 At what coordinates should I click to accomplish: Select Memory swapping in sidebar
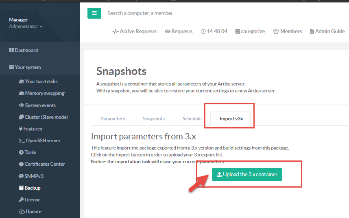click(41, 93)
